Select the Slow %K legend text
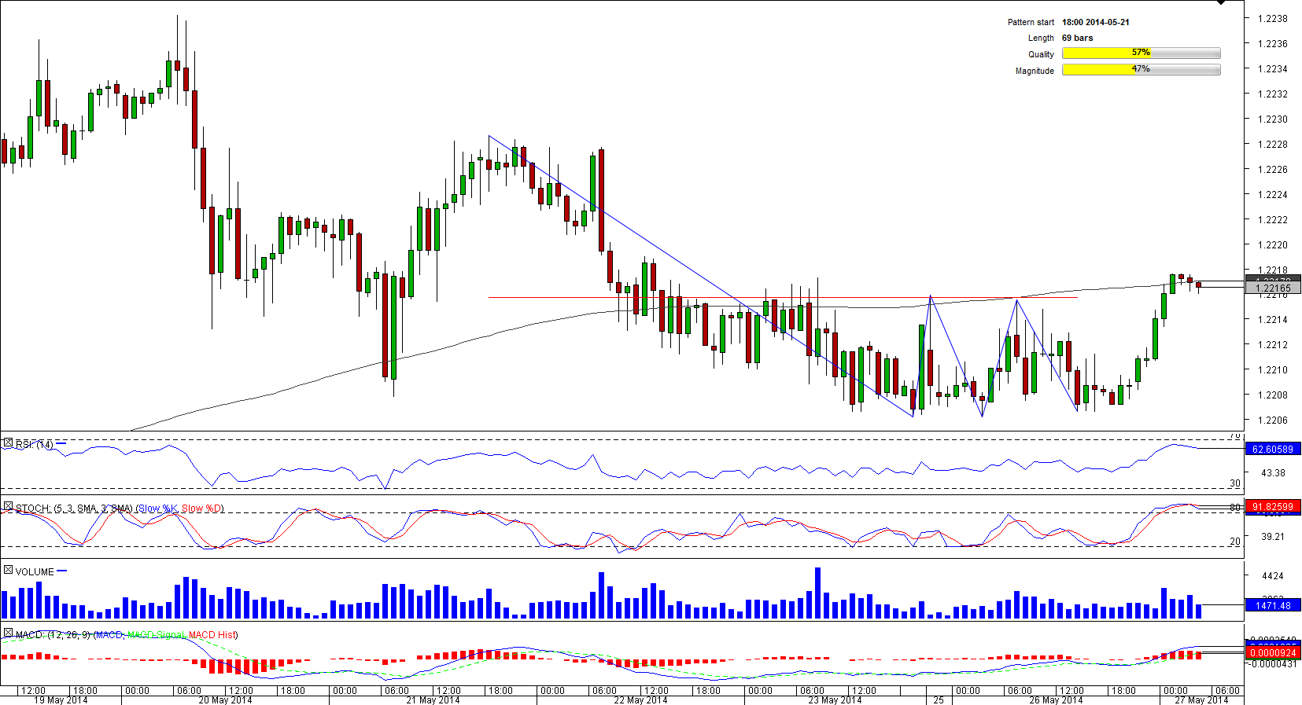1302x705 pixels. coord(158,509)
